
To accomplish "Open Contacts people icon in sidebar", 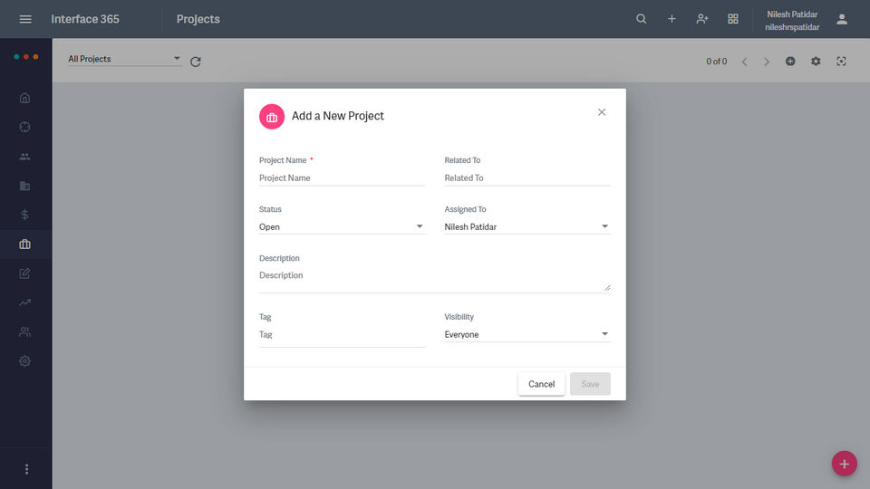I will point(25,157).
